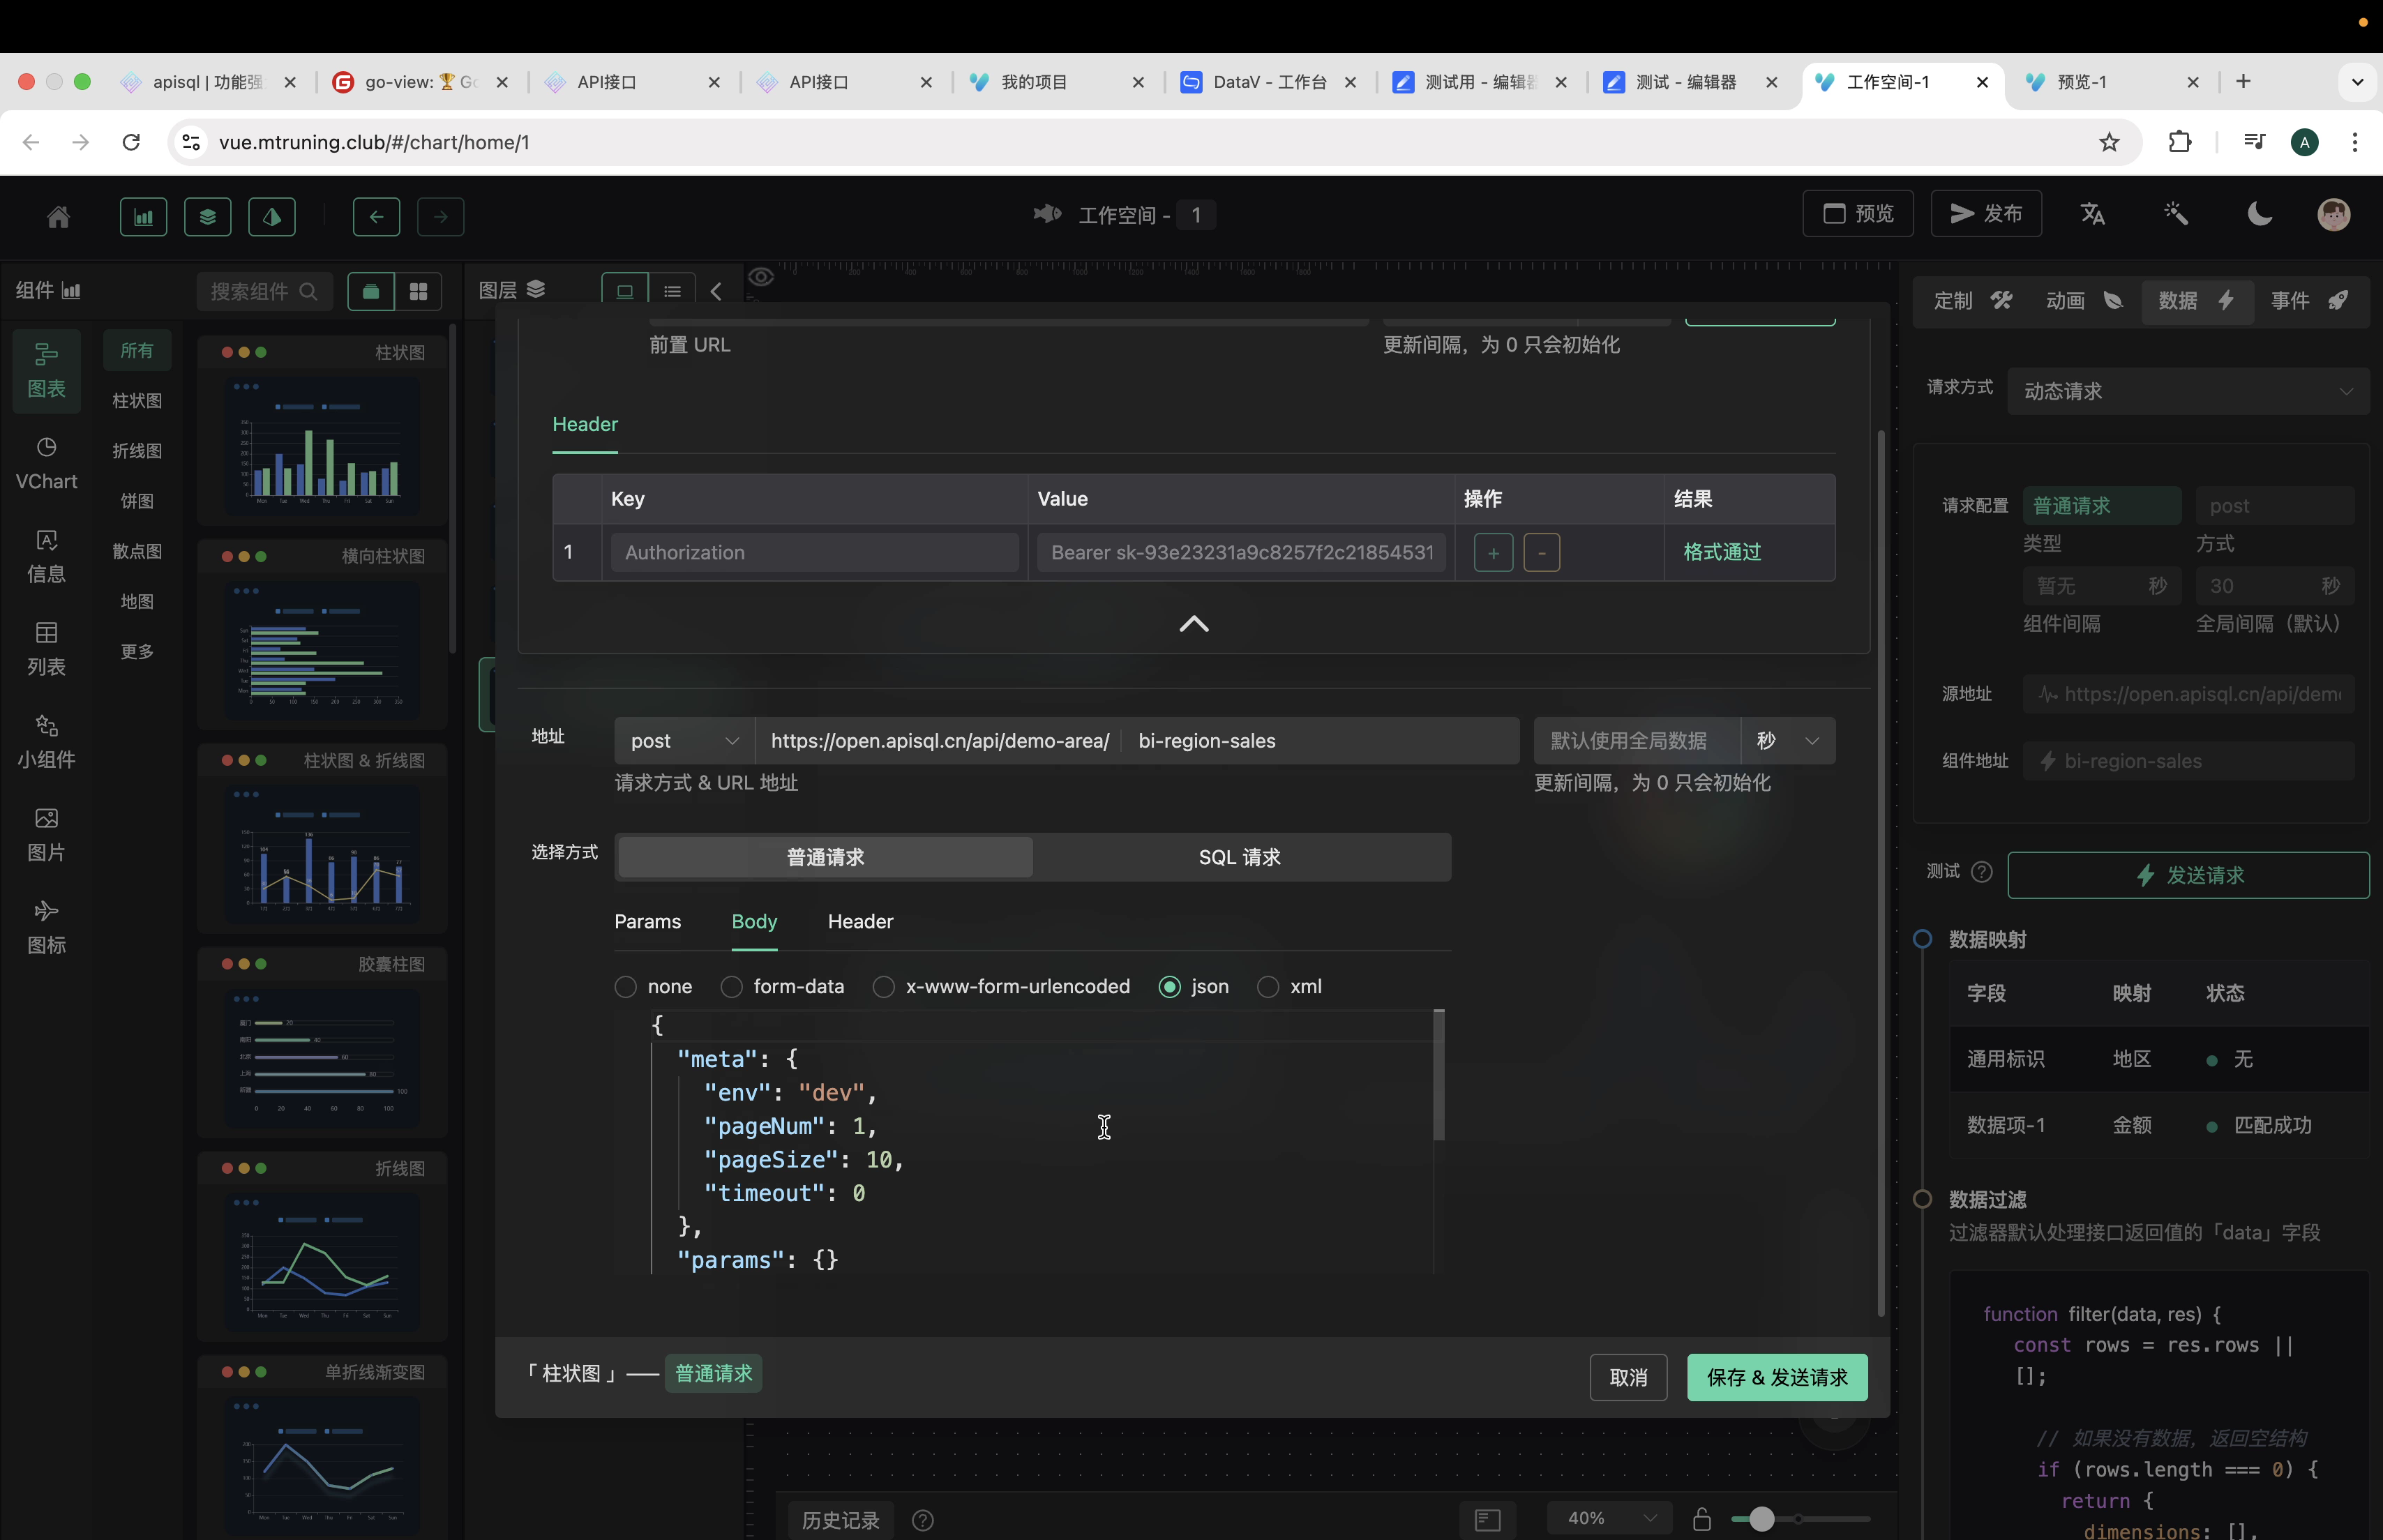Click the filter/prism icon in toolbar
The width and height of the screenshot is (2383, 1540).
pyautogui.click(x=272, y=216)
